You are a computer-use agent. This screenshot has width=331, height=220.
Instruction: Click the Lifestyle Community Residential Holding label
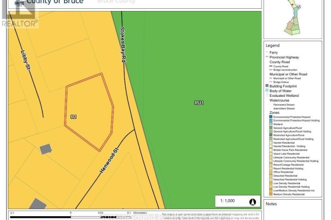[x=296, y=161]
